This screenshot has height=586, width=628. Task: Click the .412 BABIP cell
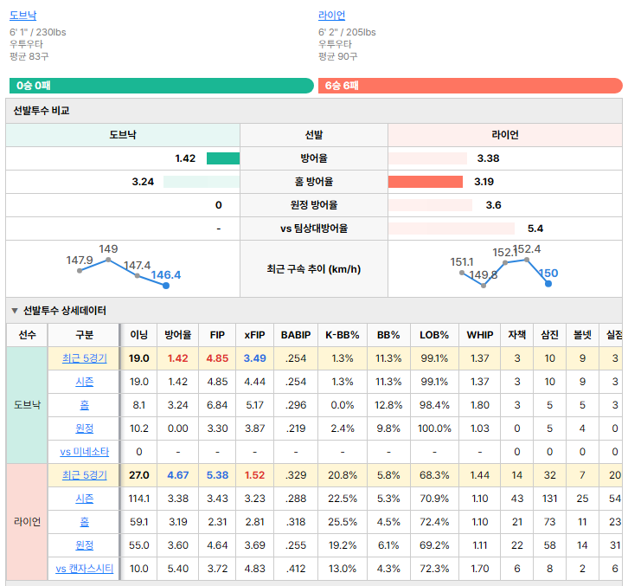tap(296, 569)
